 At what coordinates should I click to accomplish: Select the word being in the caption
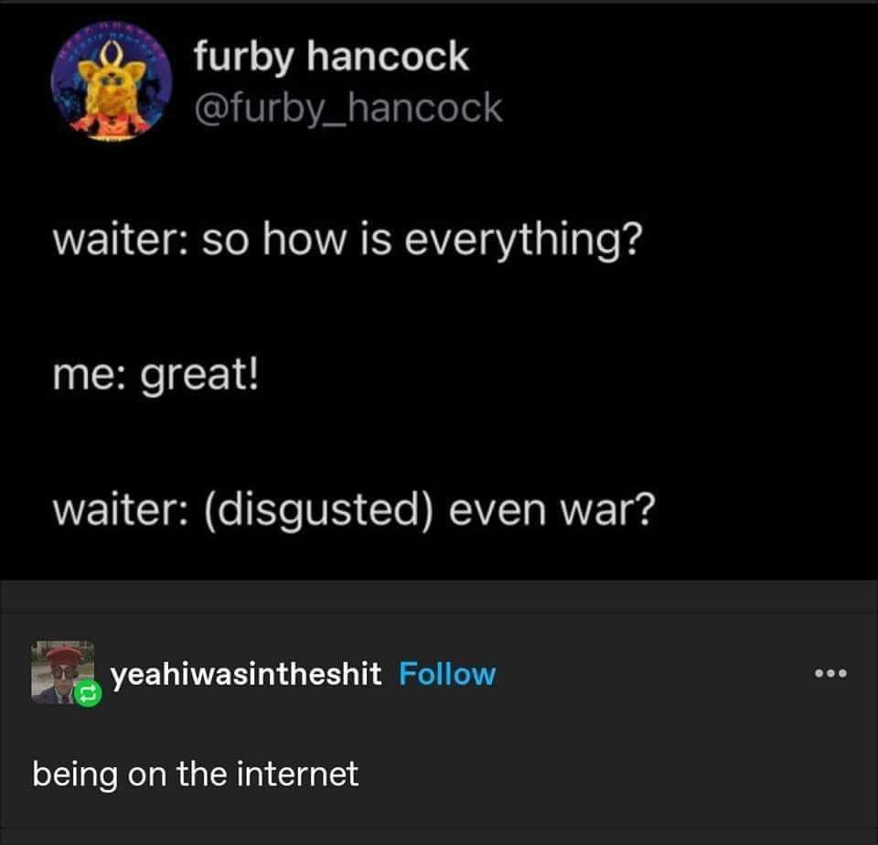[75, 775]
